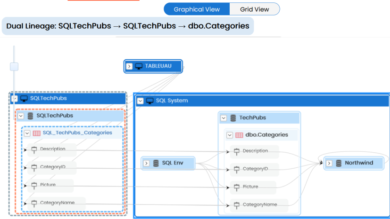Switch to the Graphical View tab
This screenshot has width=390, height=219.
[x=197, y=9]
